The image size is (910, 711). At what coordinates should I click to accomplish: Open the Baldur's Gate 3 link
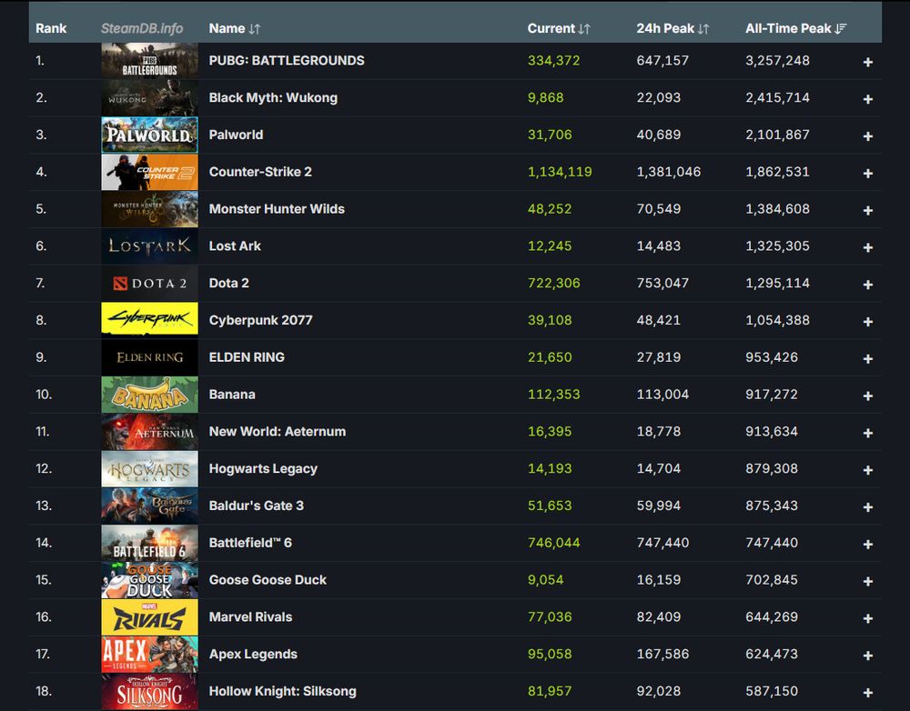tap(256, 506)
